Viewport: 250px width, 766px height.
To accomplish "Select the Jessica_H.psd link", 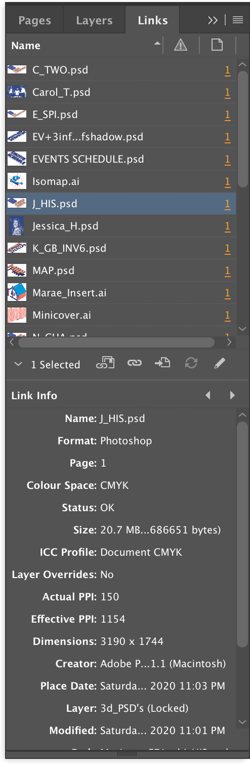I will (121, 226).
